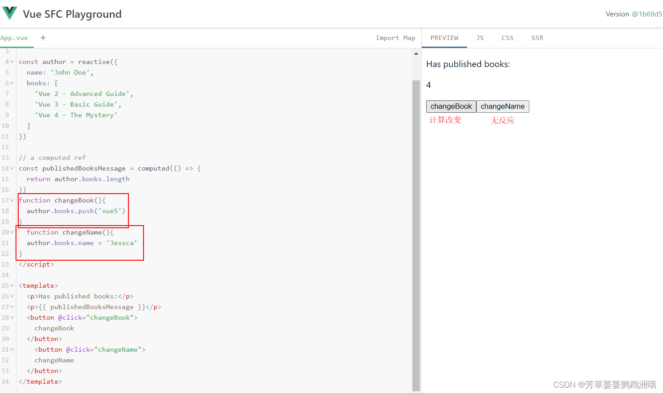Viewport: 663px width, 393px height.
Task: Collapse the changeName function fold at line 20
Action: [x=12, y=232]
